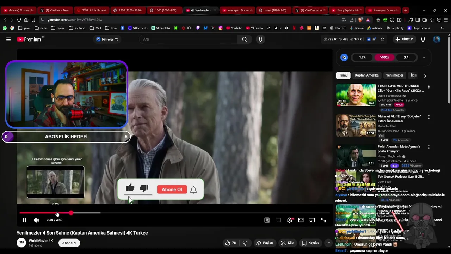Image resolution: width=451 pixels, height=254 pixels.
Task: Click the bookmark icon in the browser toolbar
Action: tap(33, 20)
